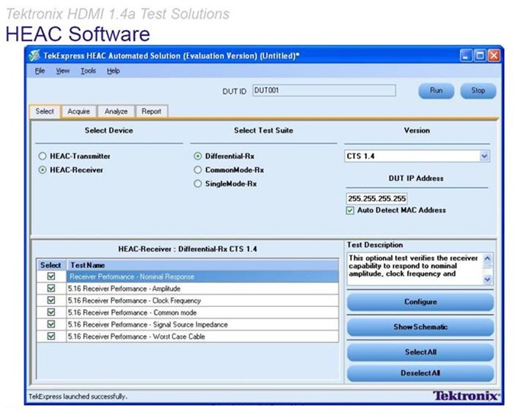Select the SingleMode-Rx test suite option
The height and width of the screenshot is (413, 514).
[x=198, y=183]
